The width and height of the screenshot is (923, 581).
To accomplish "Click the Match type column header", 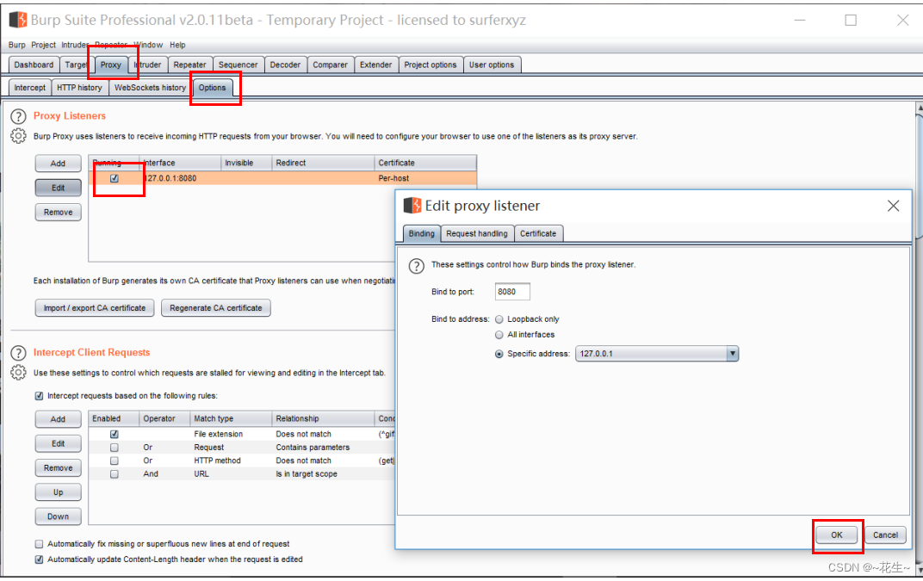I will pos(231,418).
